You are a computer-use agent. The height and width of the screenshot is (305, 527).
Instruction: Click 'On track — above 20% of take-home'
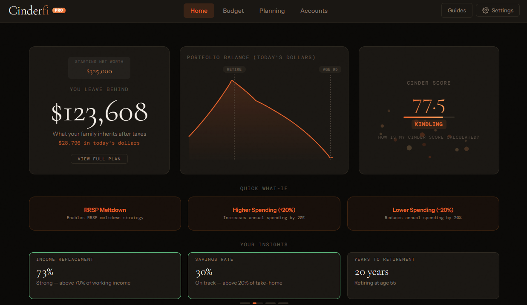239,283
